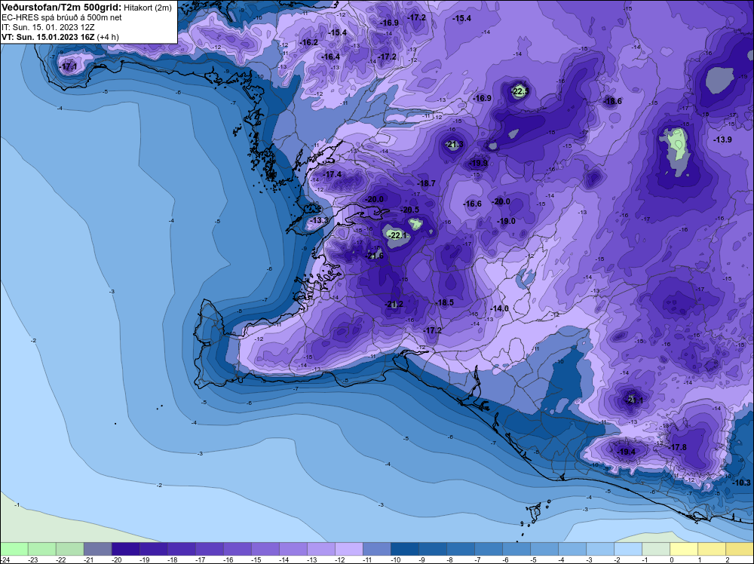Click the -19.0 temperature label

(506, 221)
